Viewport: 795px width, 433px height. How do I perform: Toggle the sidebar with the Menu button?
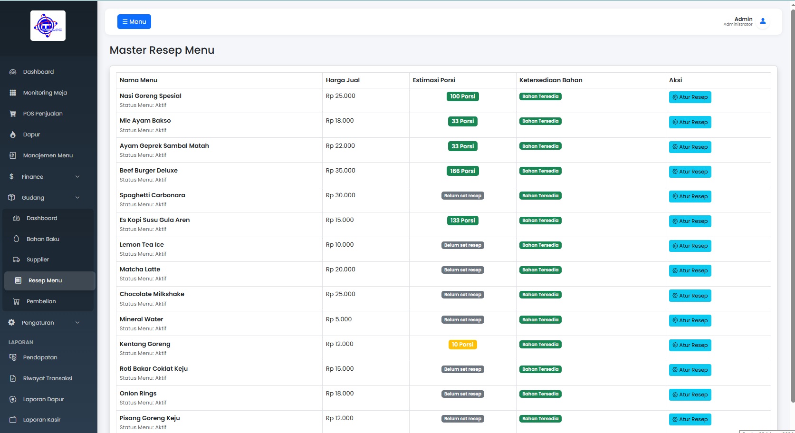pyautogui.click(x=134, y=21)
